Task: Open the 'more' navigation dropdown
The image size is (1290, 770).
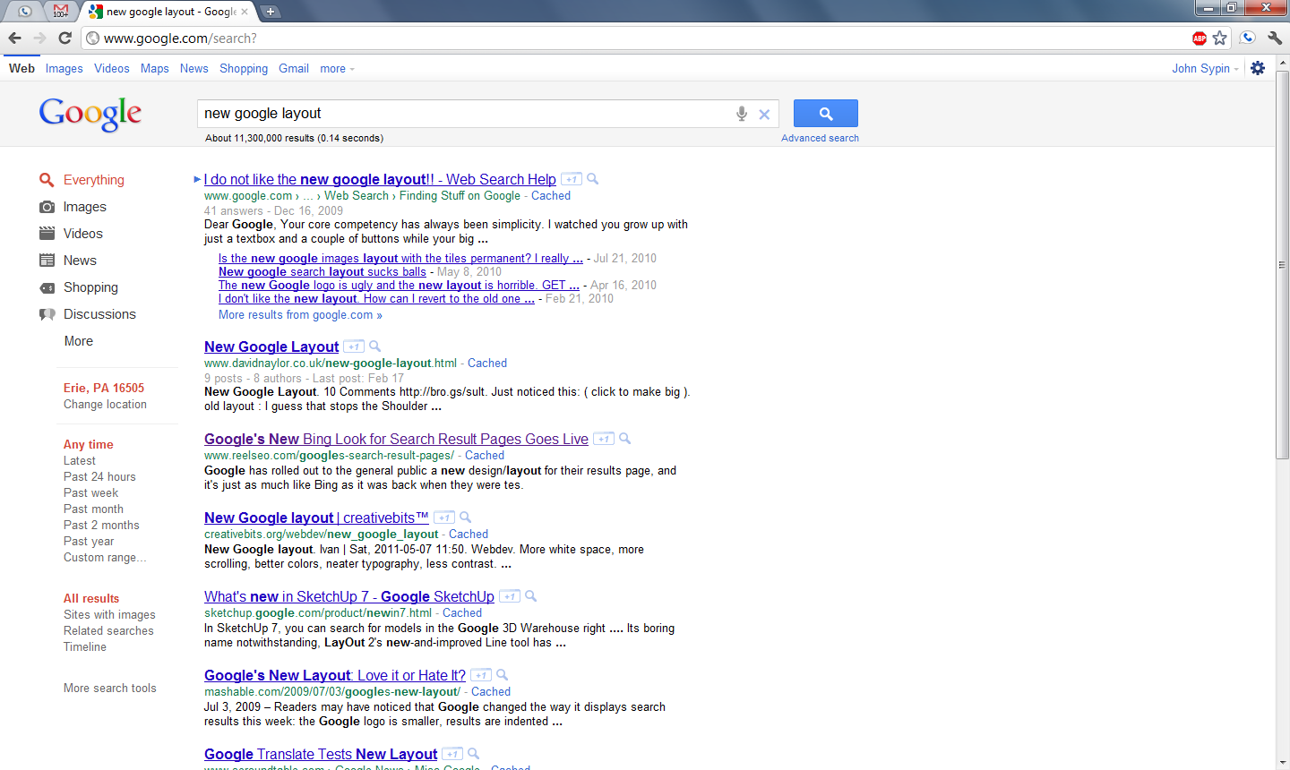Action: (335, 68)
